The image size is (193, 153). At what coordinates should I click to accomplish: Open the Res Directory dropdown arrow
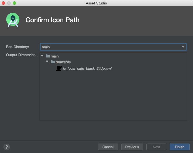pyautogui.click(x=183, y=47)
